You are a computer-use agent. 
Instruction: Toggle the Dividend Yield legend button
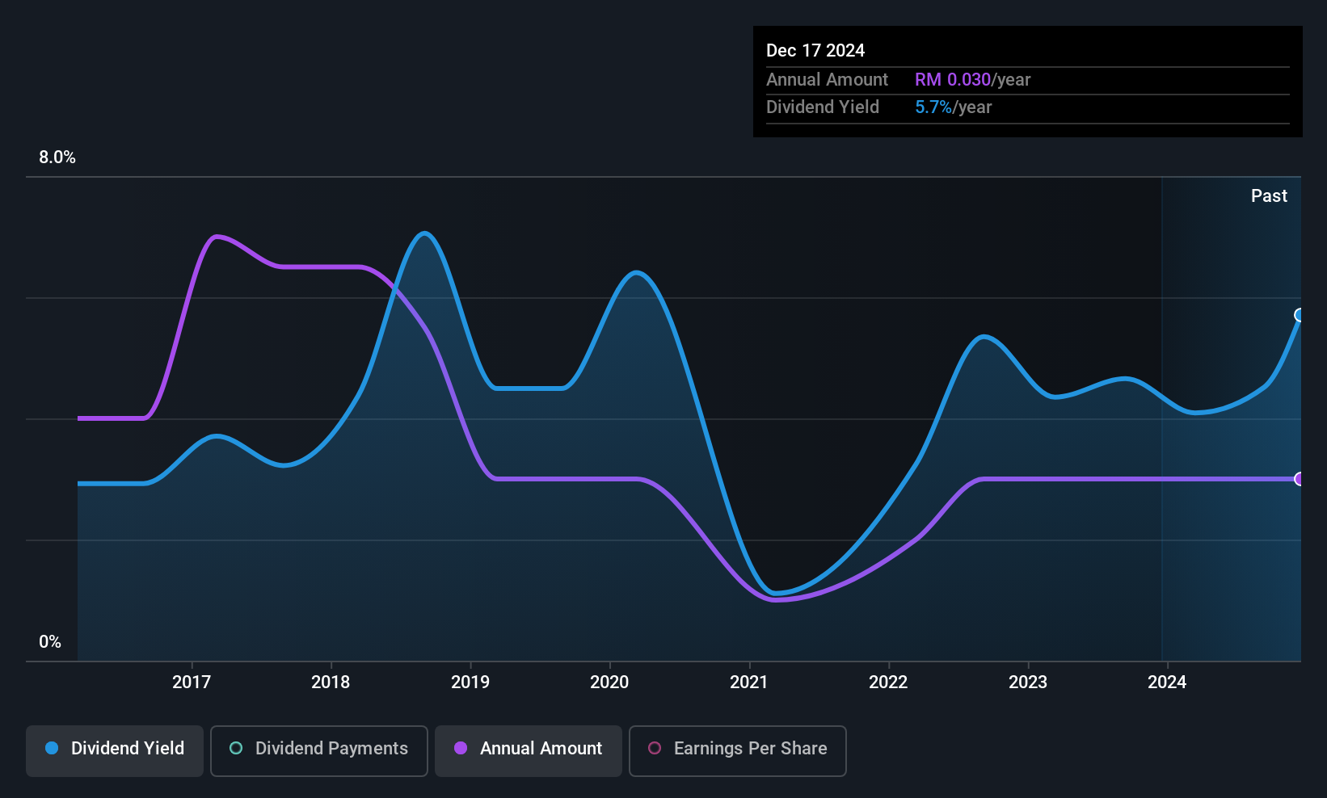tap(115, 750)
